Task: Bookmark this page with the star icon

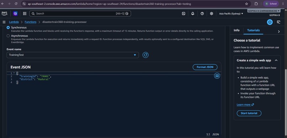Action: (246, 4)
